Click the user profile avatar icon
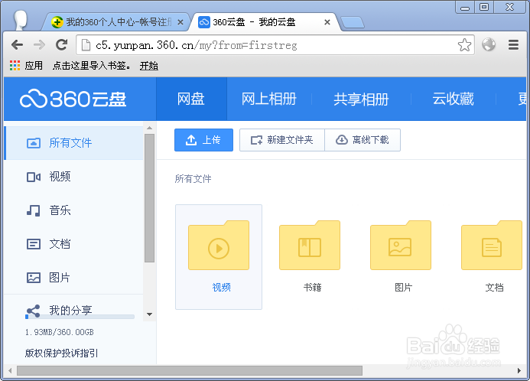Viewport: 530px width, 381px height. [21, 20]
